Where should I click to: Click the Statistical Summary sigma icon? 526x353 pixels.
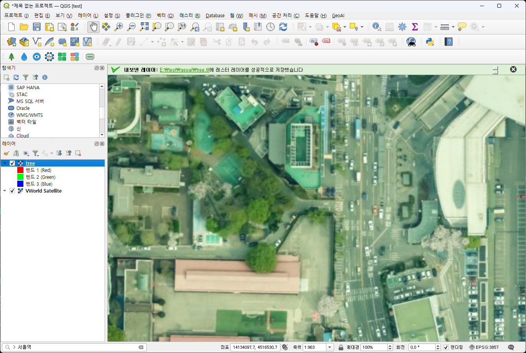pyautogui.click(x=415, y=27)
